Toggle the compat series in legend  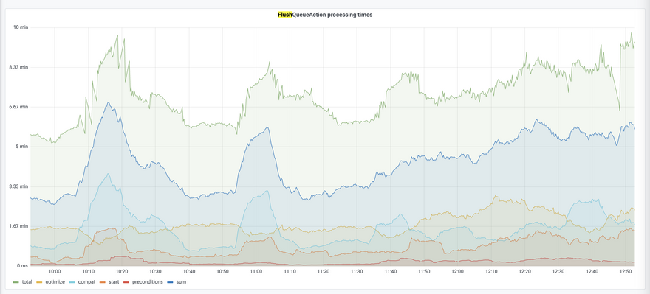coord(86,282)
